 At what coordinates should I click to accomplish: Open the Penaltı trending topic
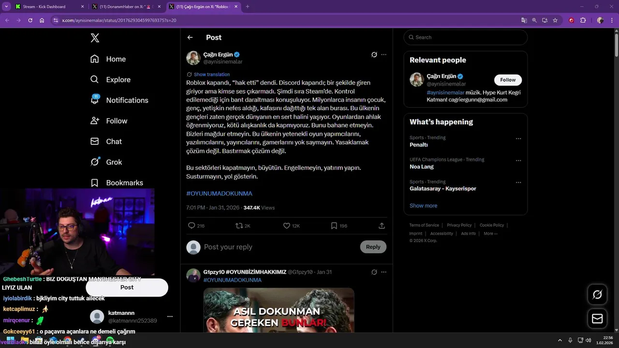click(419, 145)
